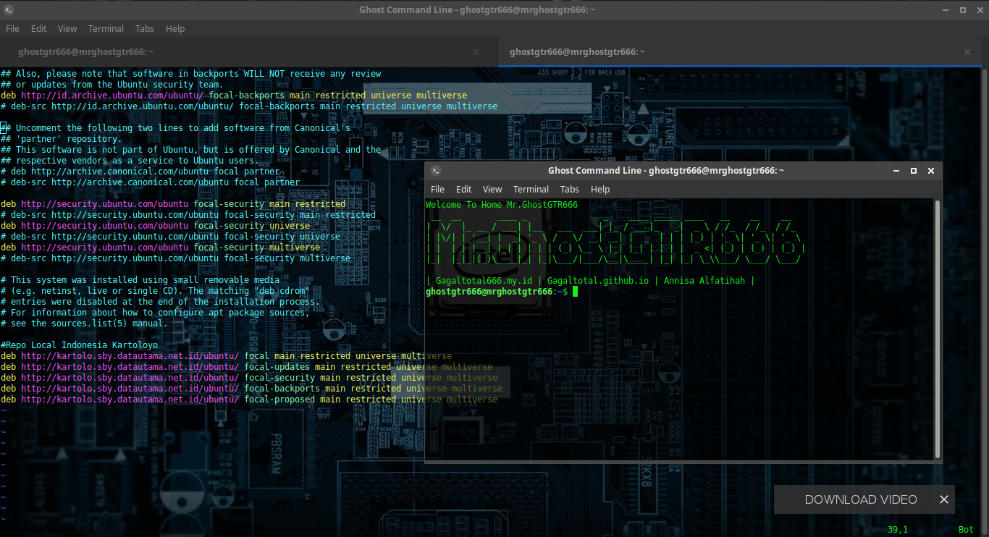989x537 pixels.
Task: Click the scrollbar on the inner terminal window
Action: click(x=937, y=326)
